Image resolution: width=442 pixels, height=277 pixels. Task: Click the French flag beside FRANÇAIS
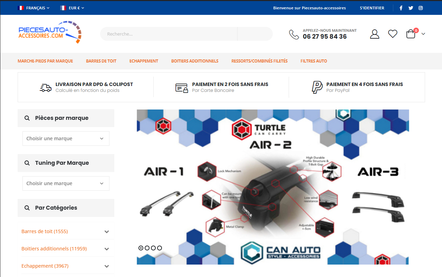pos(21,8)
